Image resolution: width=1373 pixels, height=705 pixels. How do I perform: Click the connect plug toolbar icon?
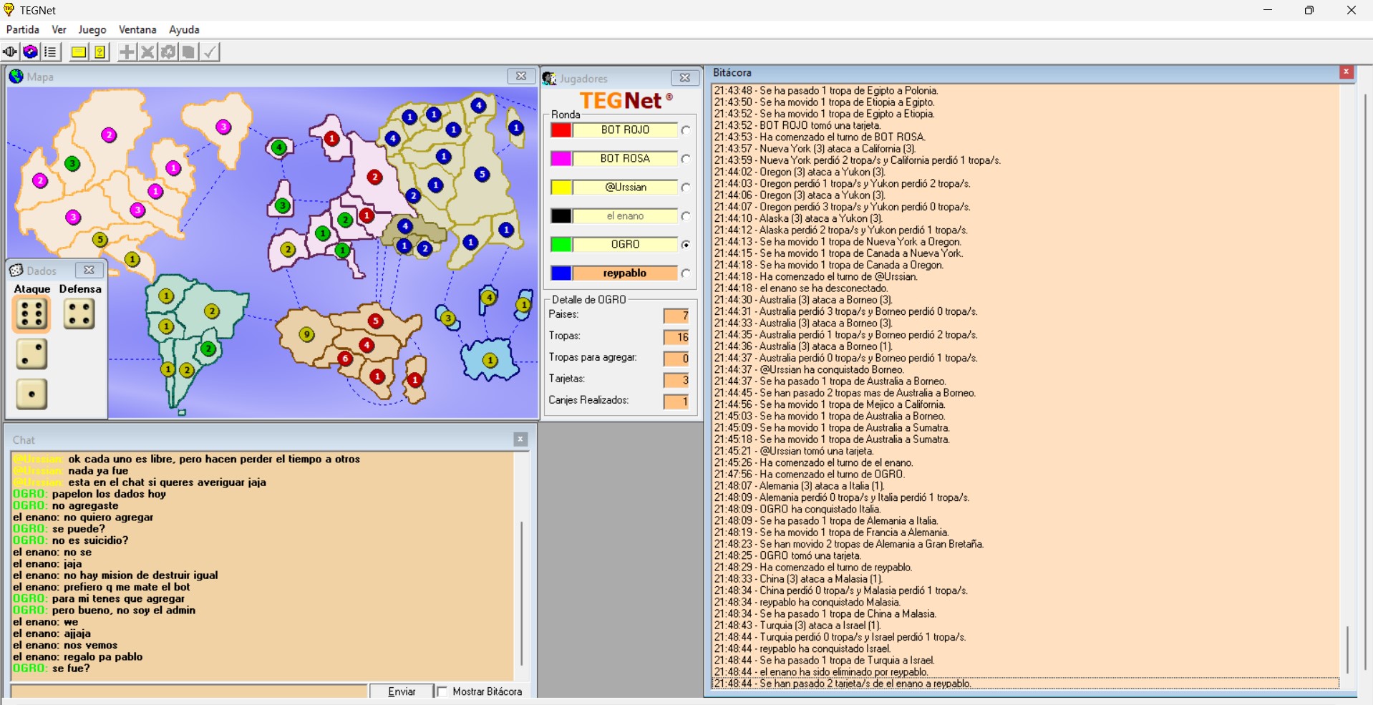tap(10, 52)
